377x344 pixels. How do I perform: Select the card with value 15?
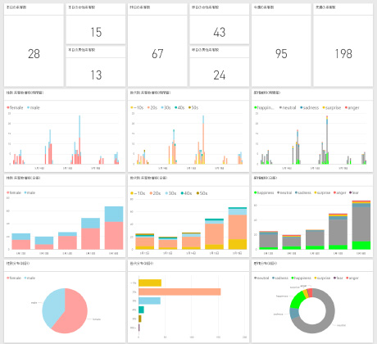(x=96, y=24)
